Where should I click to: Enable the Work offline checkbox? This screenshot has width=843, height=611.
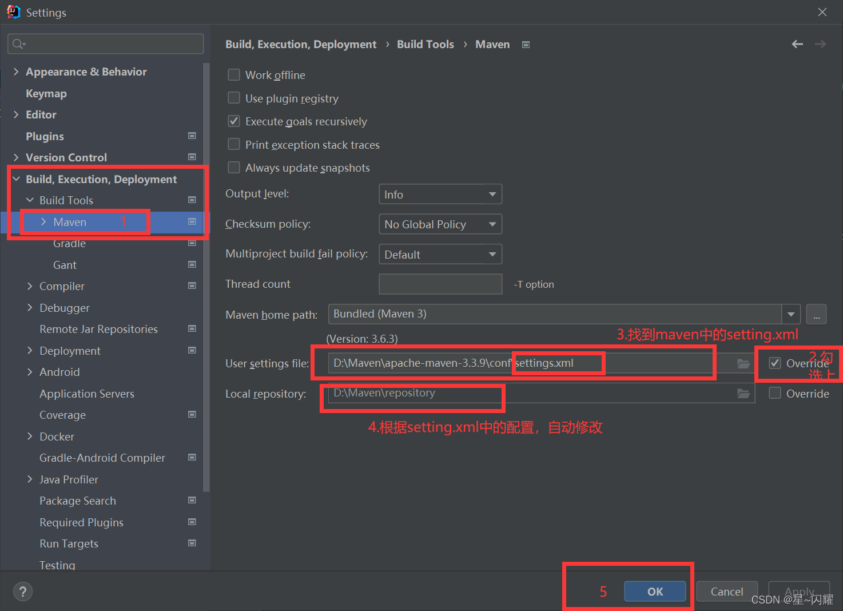(234, 75)
